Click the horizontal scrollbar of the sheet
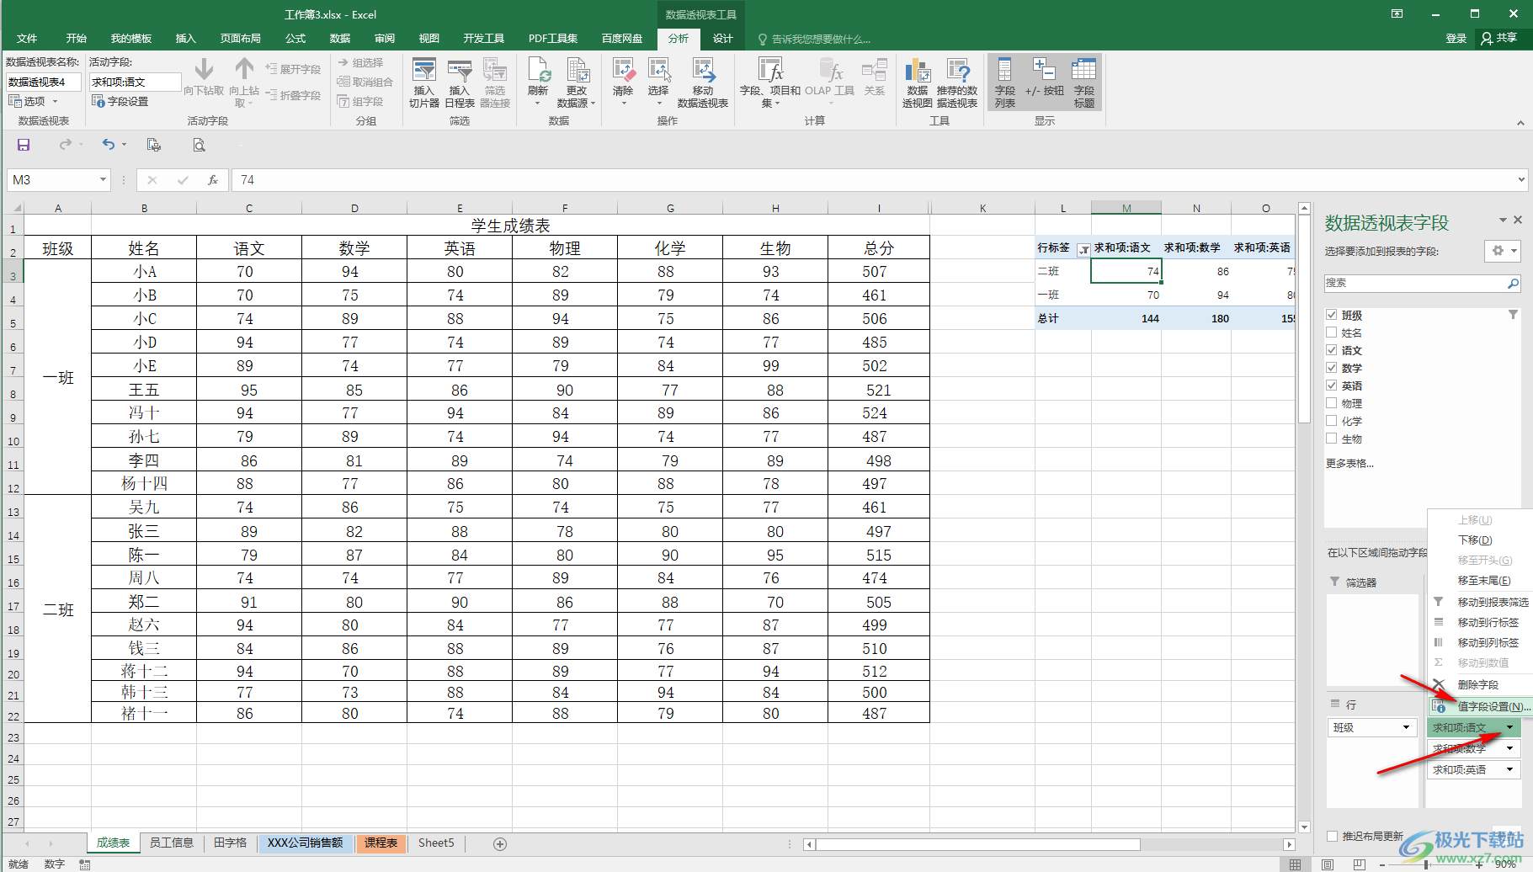Viewport: 1533px width, 872px height. [x=977, y=844]
